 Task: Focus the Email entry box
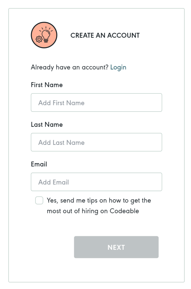(x=96, y=182)
